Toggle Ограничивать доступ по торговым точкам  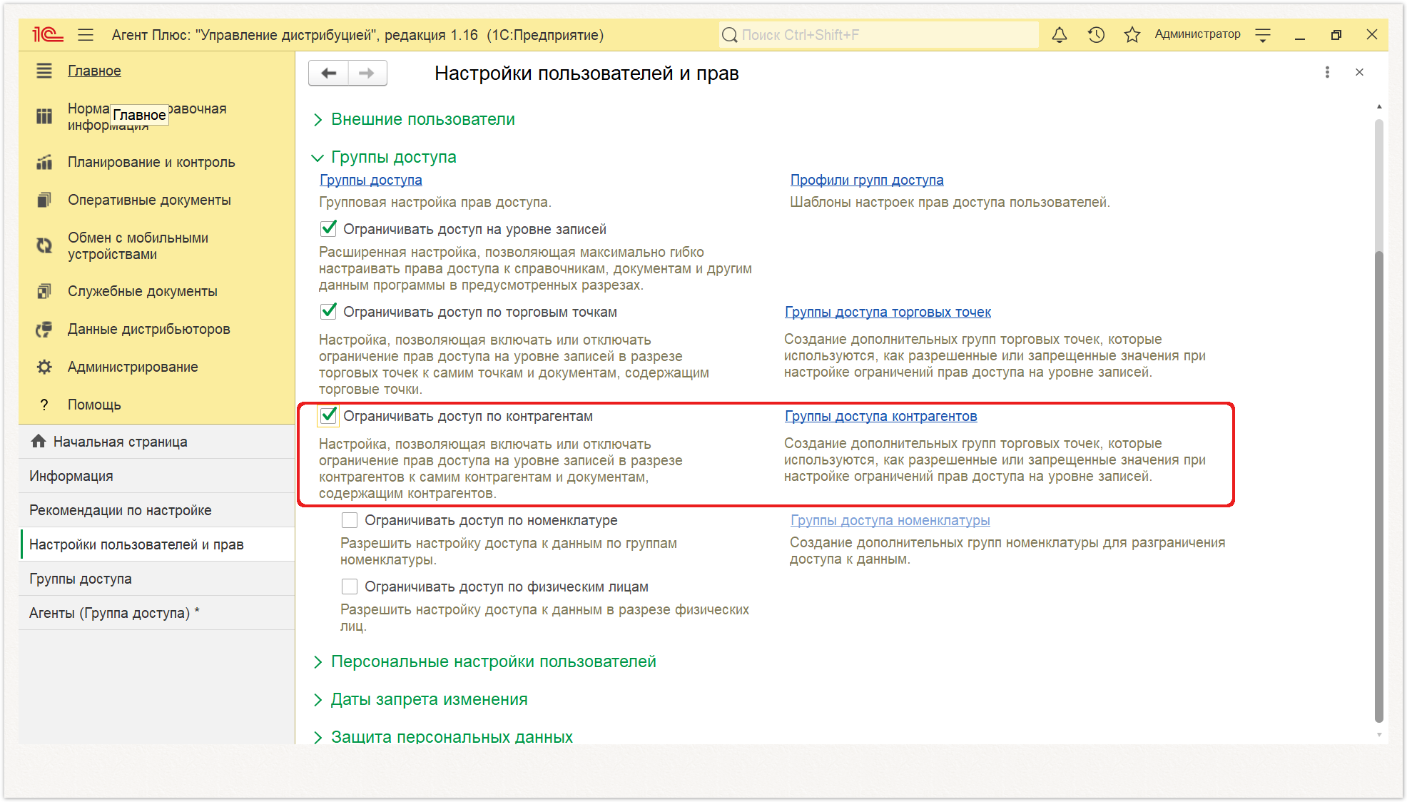pos(329,311)
